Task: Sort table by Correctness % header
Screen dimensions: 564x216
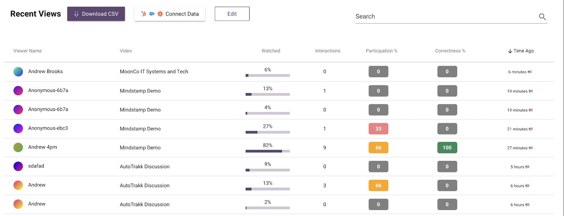Action: coord(450,51)
